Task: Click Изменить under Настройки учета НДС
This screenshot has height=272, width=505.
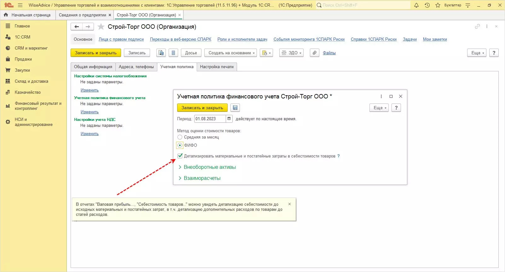Action: point(90,134)
